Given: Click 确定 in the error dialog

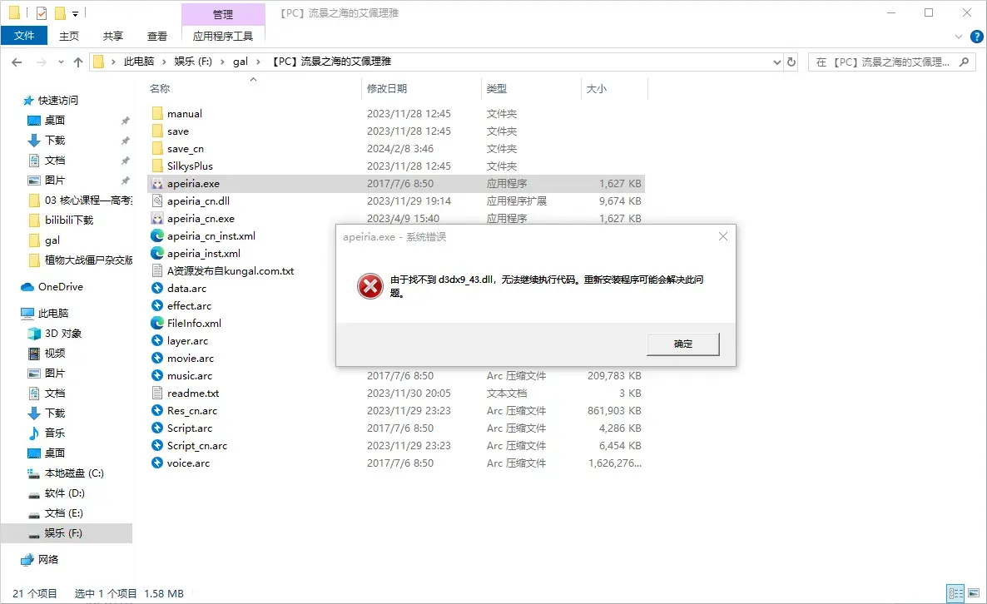Looking at the screenshot, I should (683, 344).
